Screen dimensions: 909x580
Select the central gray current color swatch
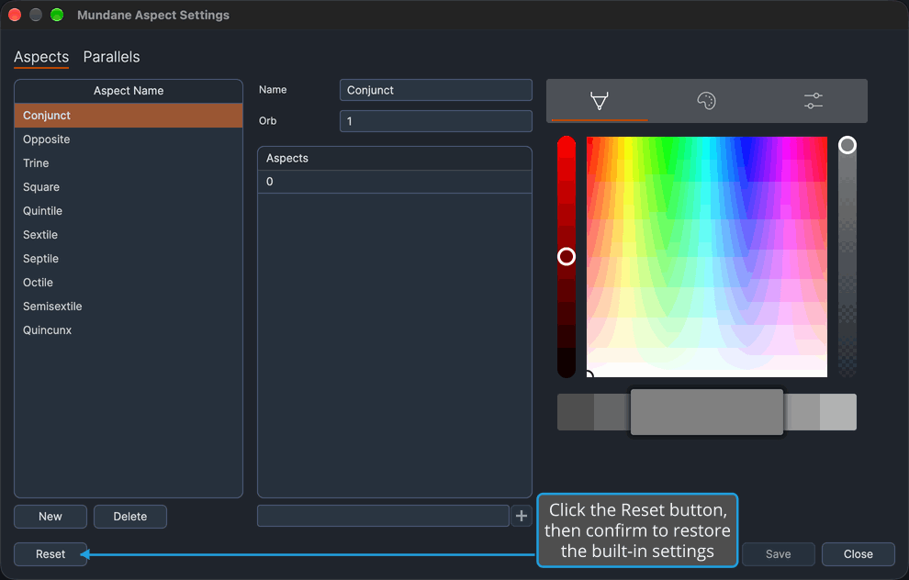click(x=707, y=412)
